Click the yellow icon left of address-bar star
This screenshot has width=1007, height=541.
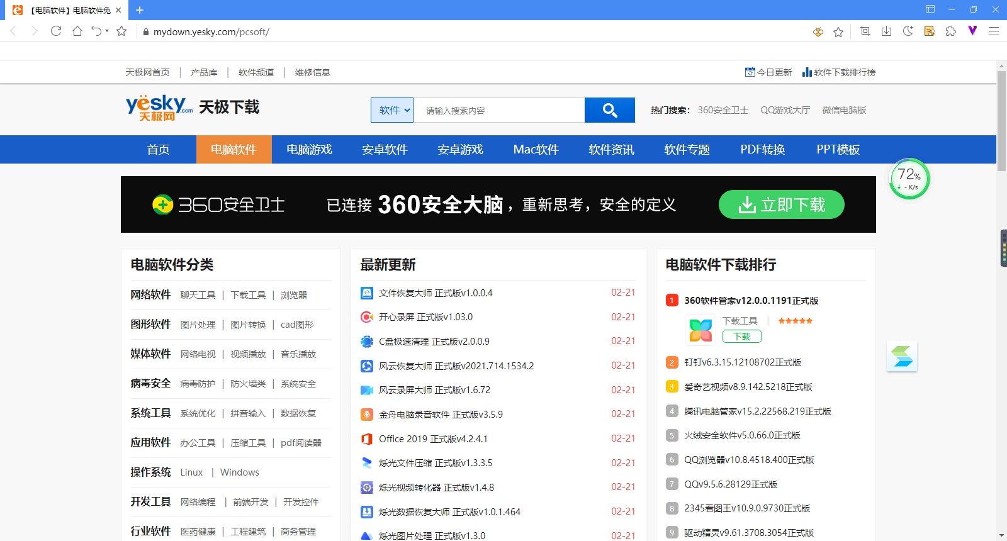pyautogui.click(x=818, y=32)
